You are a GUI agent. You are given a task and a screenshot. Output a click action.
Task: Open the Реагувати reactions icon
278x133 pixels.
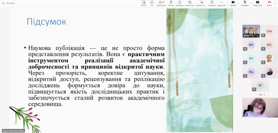(180, 3)
